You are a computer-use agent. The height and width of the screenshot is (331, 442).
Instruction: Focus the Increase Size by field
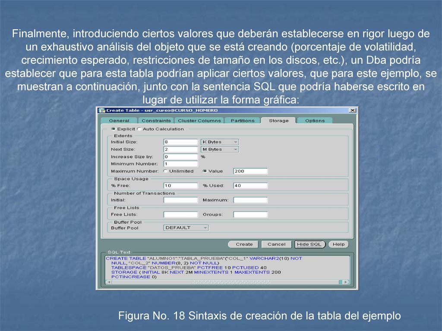pos(181,156)
